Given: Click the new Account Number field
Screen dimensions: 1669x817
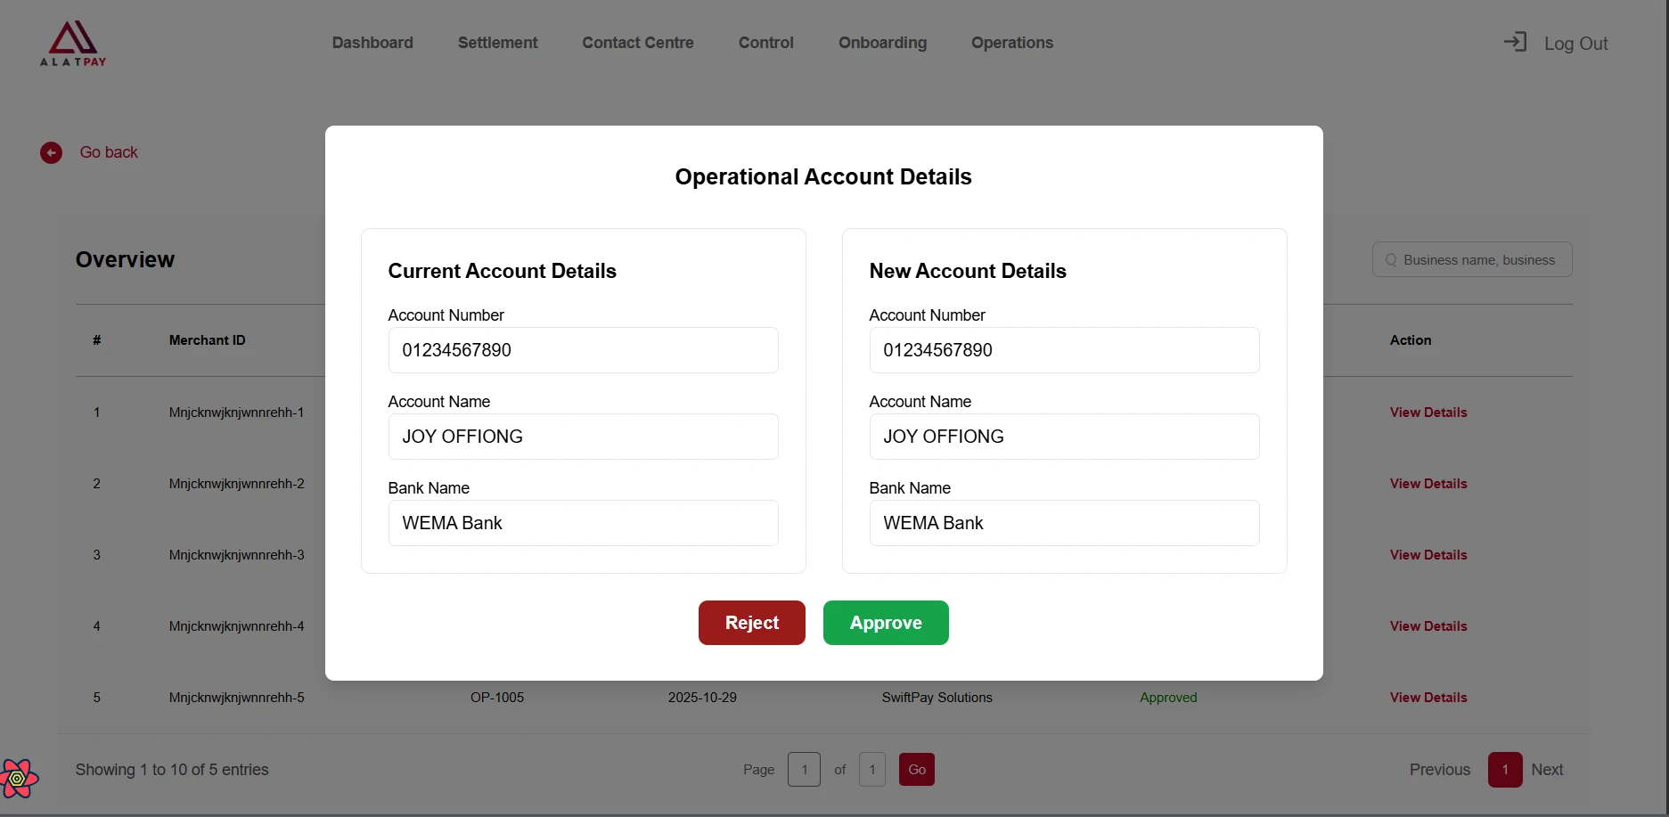Looking at the screenshot, I should pyautogui.click(x=1064, y=350).
